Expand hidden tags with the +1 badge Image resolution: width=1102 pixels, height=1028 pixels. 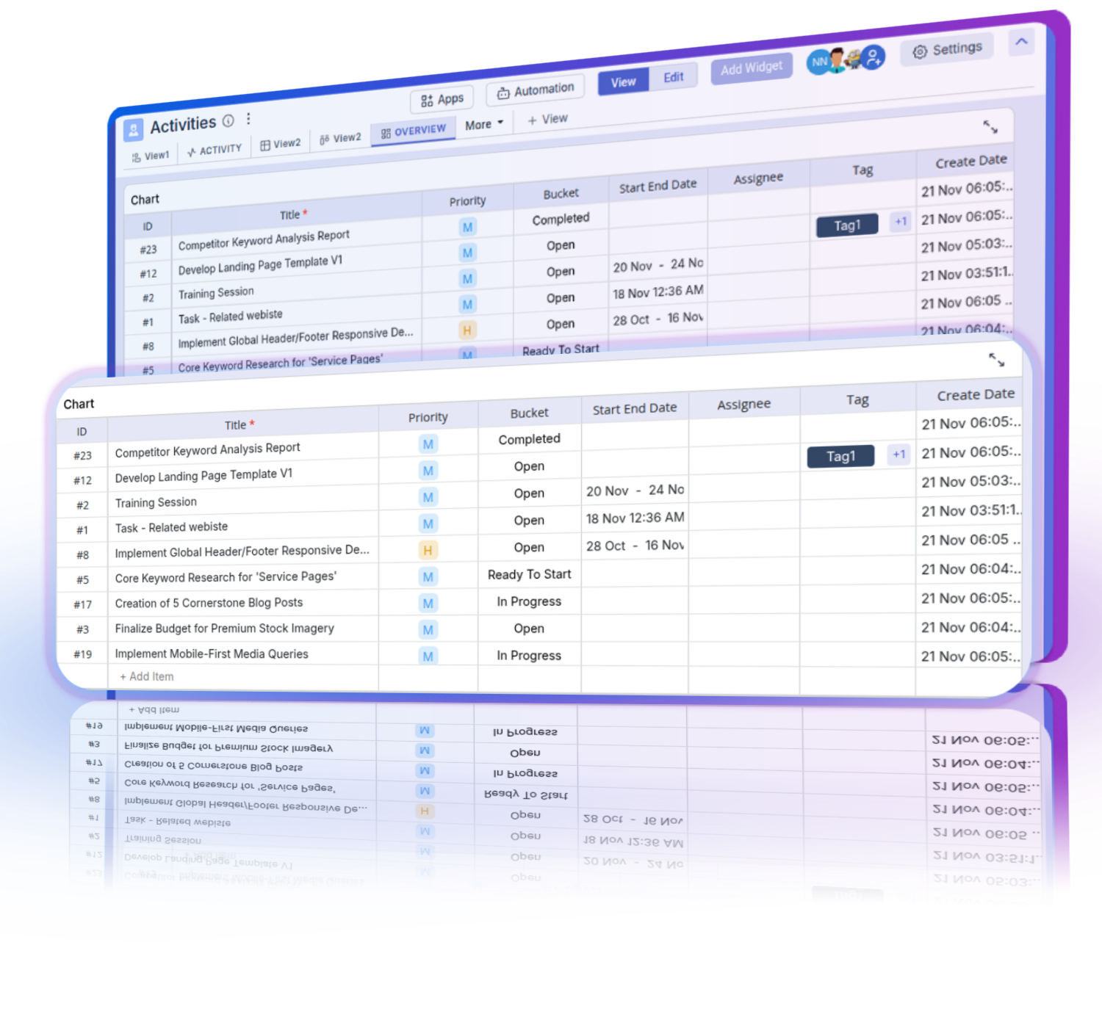(898, 455)
